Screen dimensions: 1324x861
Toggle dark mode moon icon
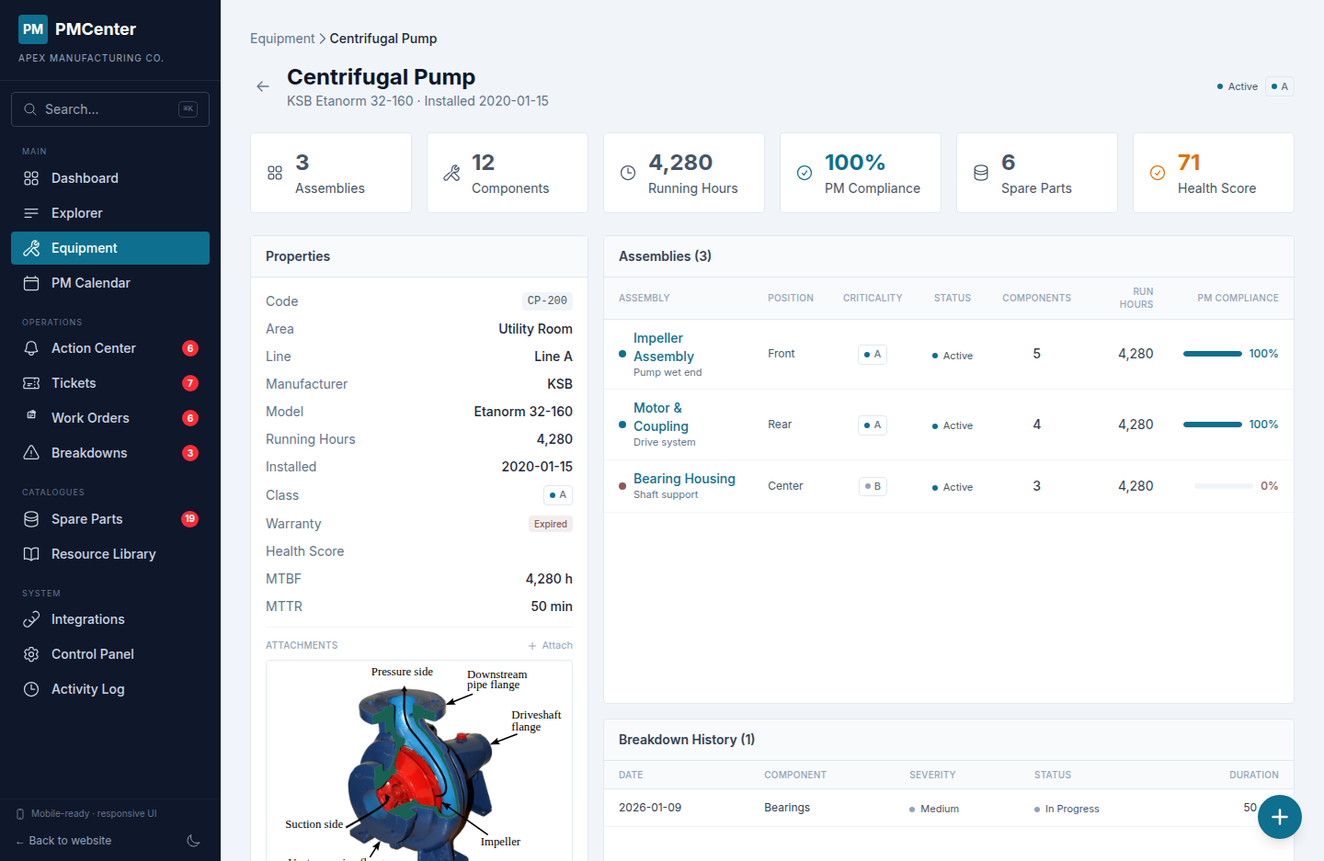point(193,841)
